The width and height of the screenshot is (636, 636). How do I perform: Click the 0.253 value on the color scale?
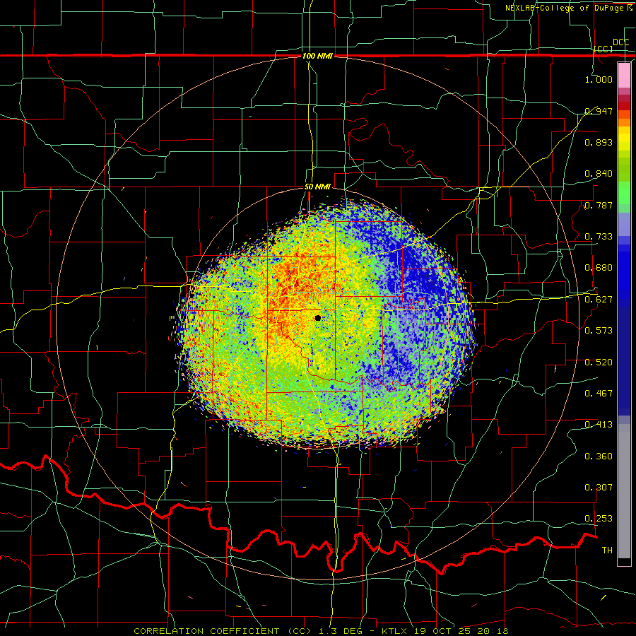[599, 519]
